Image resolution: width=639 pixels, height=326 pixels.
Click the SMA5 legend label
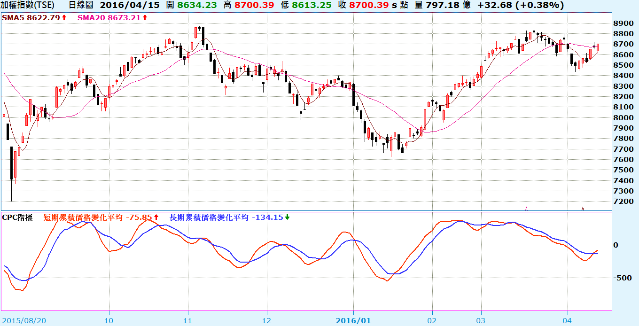[13, 17]
